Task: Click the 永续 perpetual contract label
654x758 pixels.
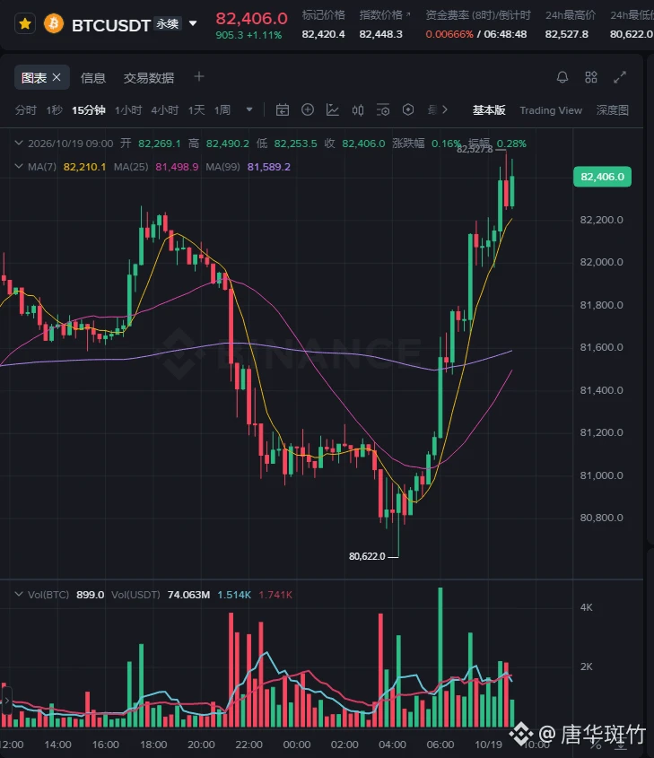Action: [167, 23]
